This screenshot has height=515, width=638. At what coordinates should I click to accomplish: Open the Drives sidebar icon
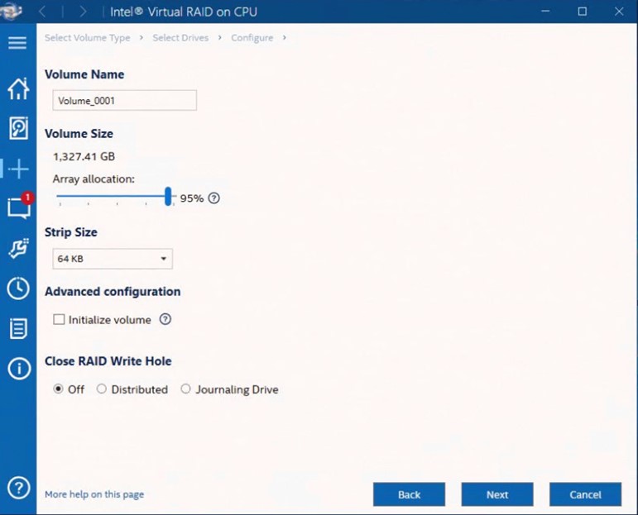(18, 128)
